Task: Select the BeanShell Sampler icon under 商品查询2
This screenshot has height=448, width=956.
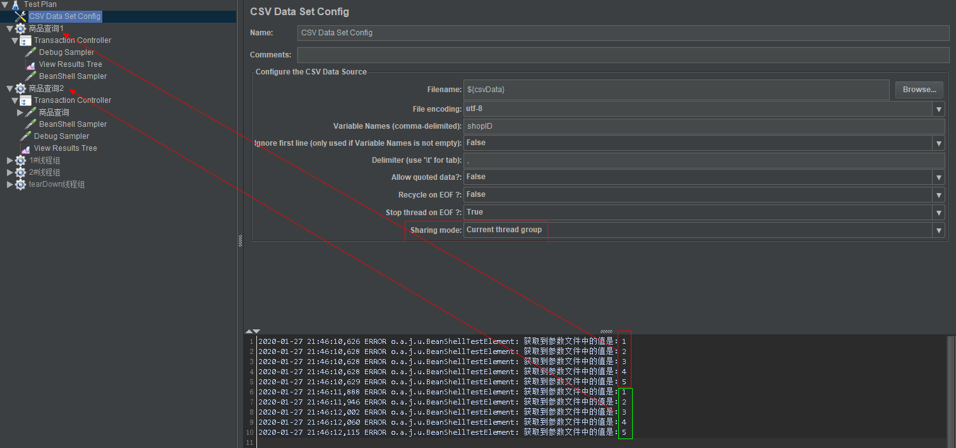Action: (30, 124)
